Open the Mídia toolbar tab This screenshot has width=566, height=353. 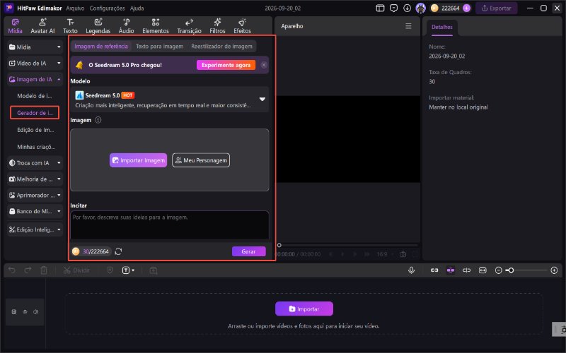pos(15,26)
